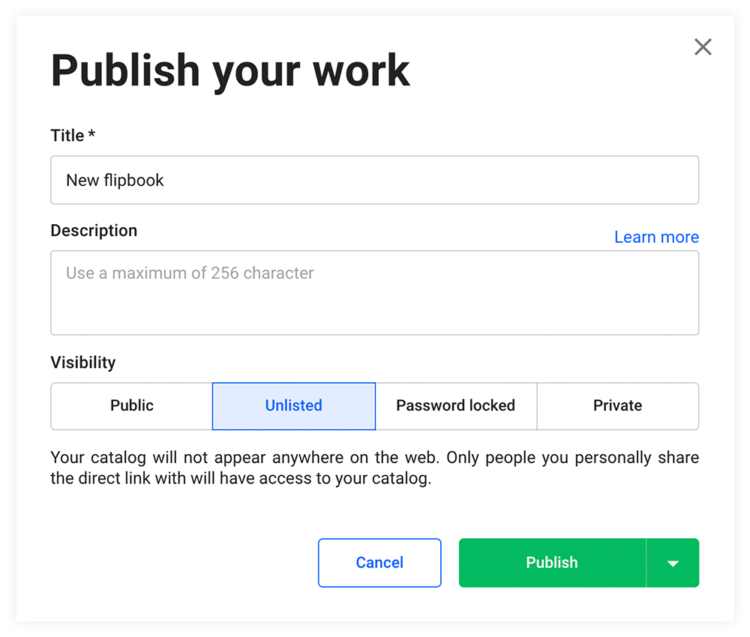Select the New flipbook title text

(115, 180)
